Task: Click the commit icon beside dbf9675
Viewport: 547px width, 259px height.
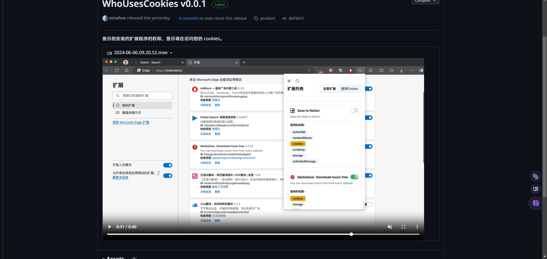Action: point(284,19)
